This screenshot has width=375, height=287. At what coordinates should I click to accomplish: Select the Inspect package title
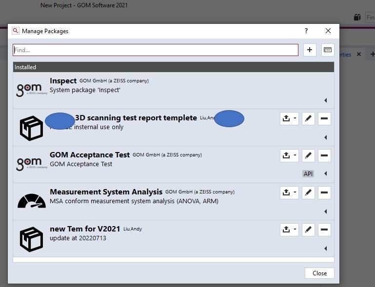pyautogui.click(x=63, y=81)
